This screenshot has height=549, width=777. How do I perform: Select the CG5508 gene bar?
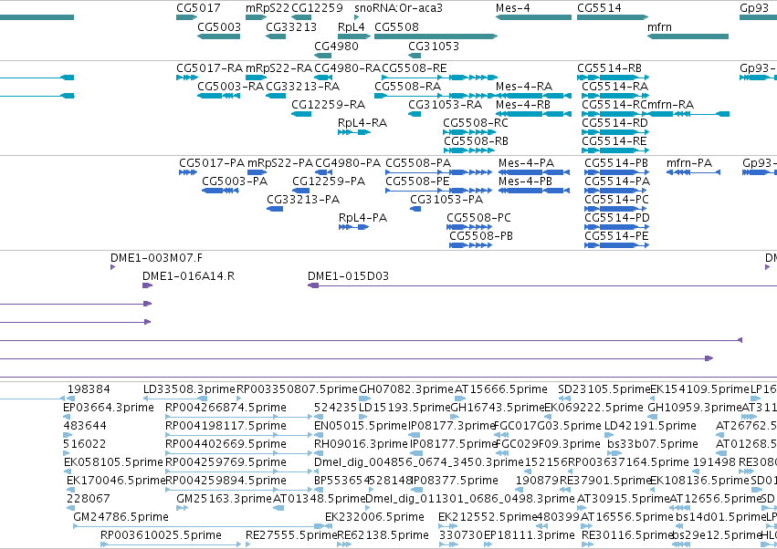point(436,36)
